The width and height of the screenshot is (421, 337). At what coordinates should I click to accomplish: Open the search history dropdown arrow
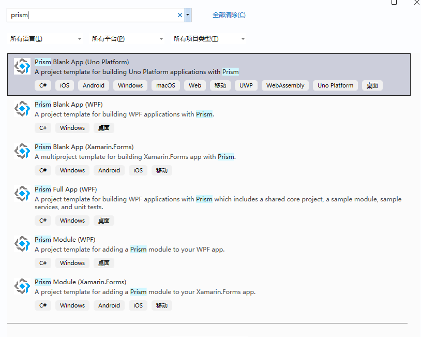click(188, 15)
